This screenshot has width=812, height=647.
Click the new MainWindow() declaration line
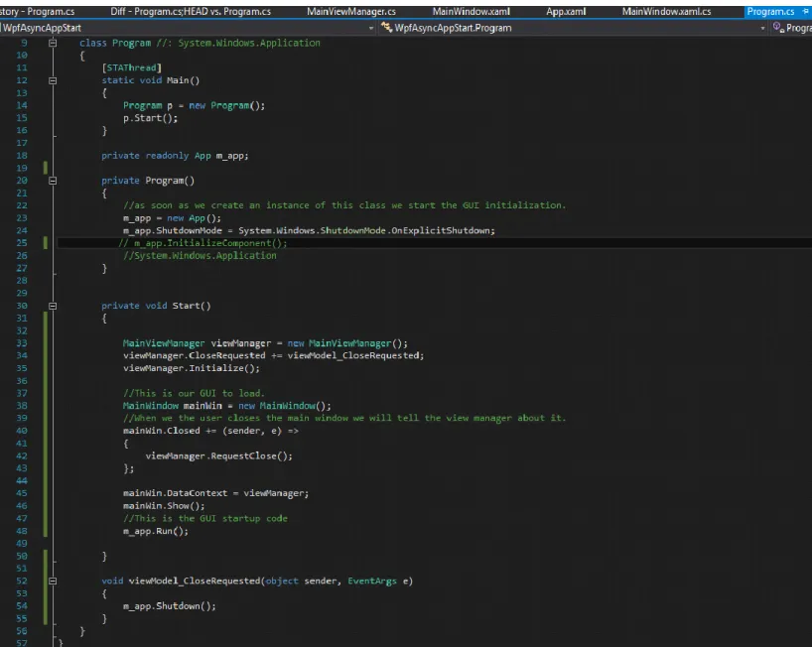coord(226,406)
